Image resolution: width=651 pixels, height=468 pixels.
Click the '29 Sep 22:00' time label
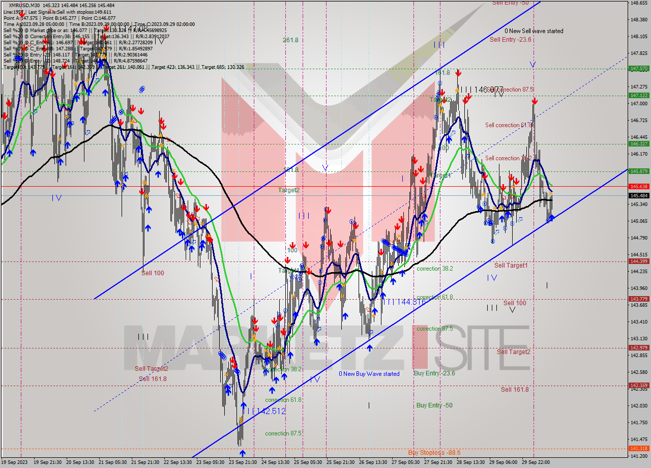[x=536, y=462]
